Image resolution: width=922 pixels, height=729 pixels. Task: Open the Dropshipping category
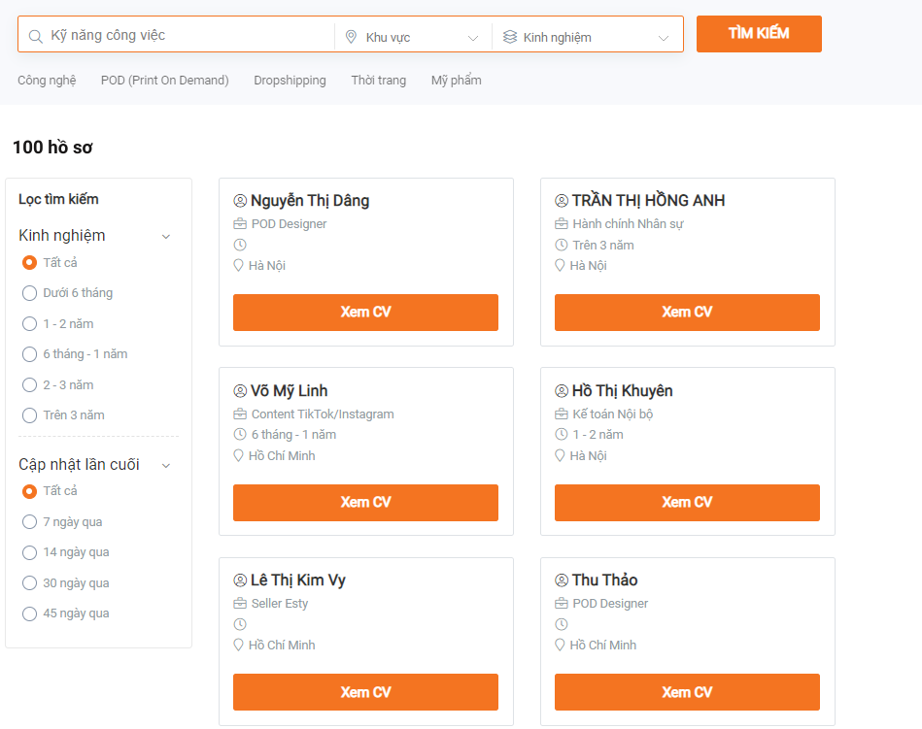coord(290,81)
